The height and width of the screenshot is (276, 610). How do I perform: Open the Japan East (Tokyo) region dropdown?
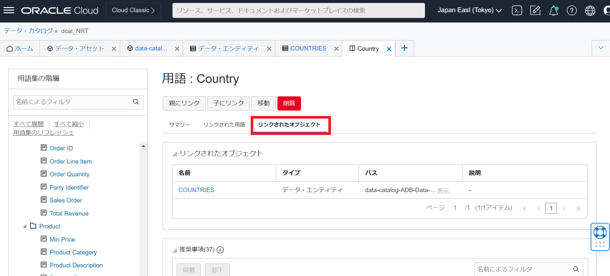point(470,10)
